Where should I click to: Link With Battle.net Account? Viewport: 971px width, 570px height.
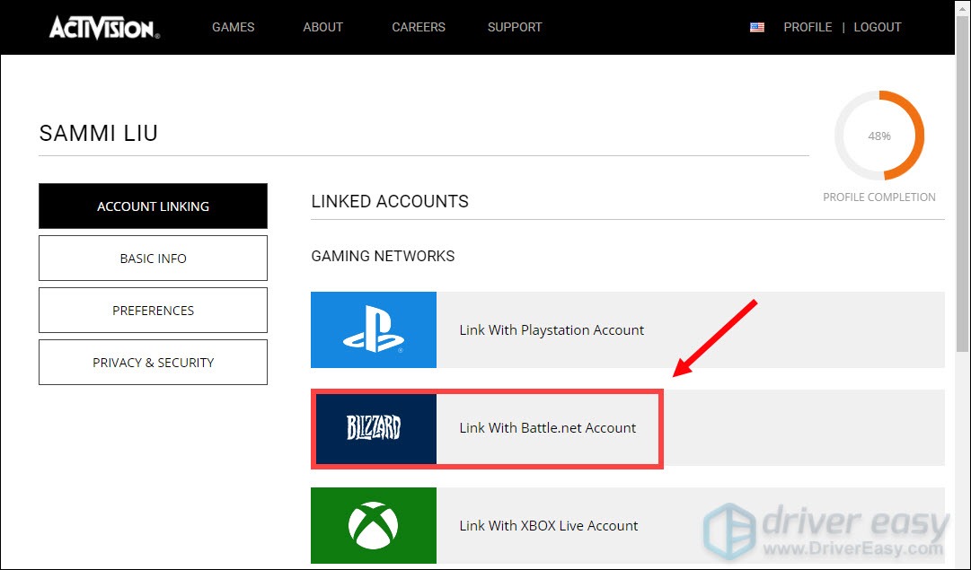[628, 427]
